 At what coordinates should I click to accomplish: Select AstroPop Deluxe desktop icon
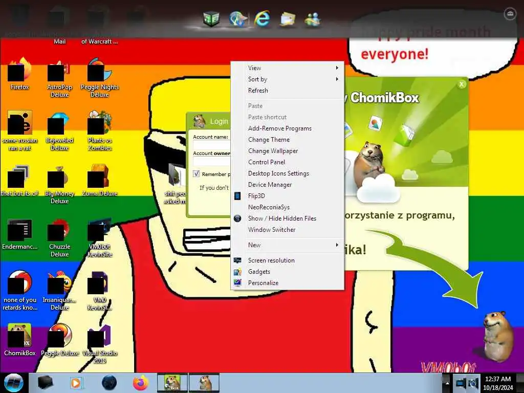(59, 78)
